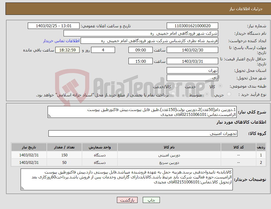The image size is (271, 209).
Task: Click the row number 2 cell
Action: tap(261, 163)
